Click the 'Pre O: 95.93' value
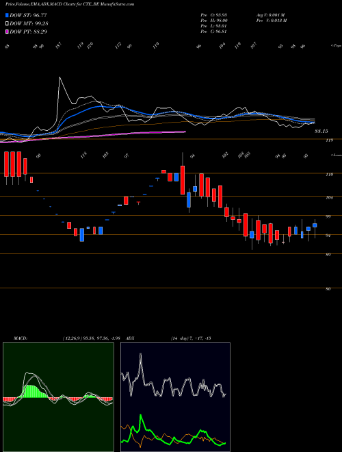The height and width of the screenshot is (452, 342). pyautogui.click(x=214, y=14)
